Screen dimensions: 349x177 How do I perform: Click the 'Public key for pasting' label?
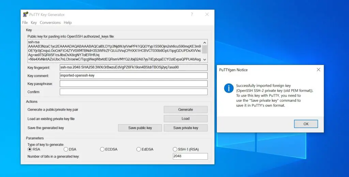click(x=71, y=36)
